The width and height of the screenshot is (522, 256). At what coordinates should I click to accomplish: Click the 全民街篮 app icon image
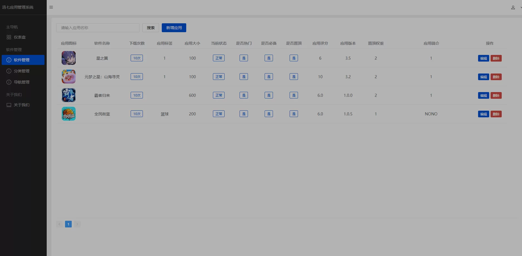point(69,114)
